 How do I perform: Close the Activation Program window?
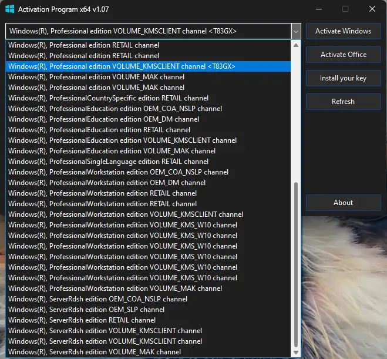click(x=372, y=9)
